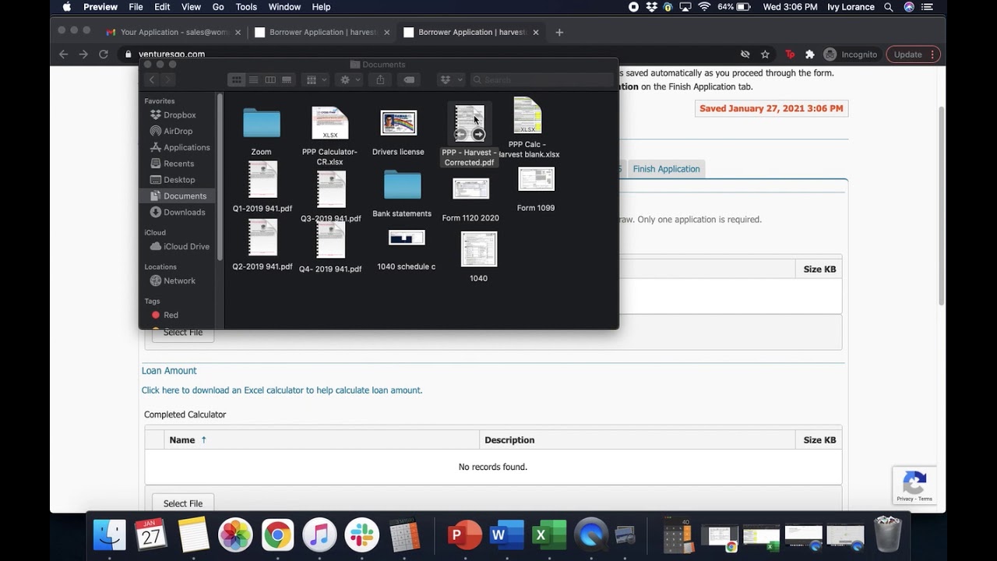Switch Finder to column view
This screenshot has height=561, width=997.
270,79
